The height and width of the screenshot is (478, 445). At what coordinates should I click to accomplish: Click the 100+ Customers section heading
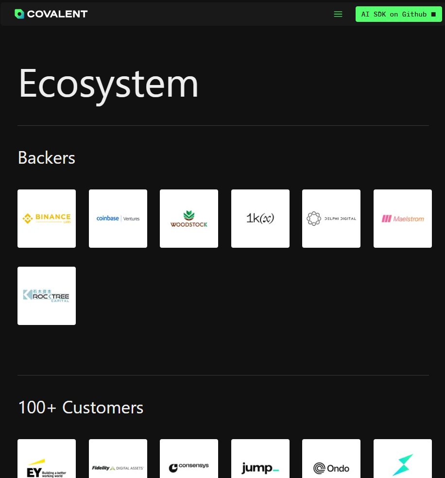[81, 408]
